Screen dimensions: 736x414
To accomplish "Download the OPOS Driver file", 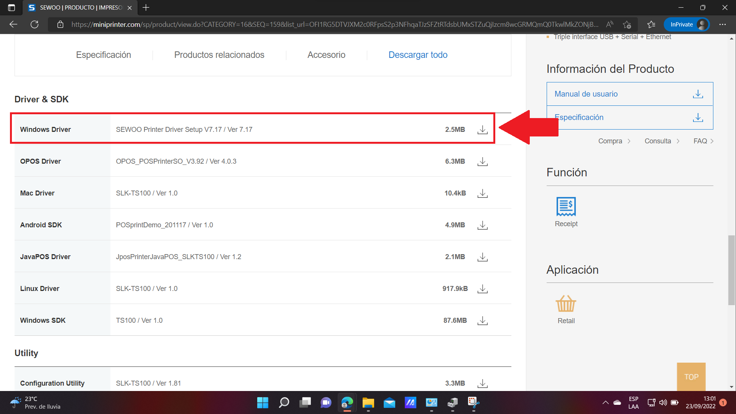I will (482, 161).
